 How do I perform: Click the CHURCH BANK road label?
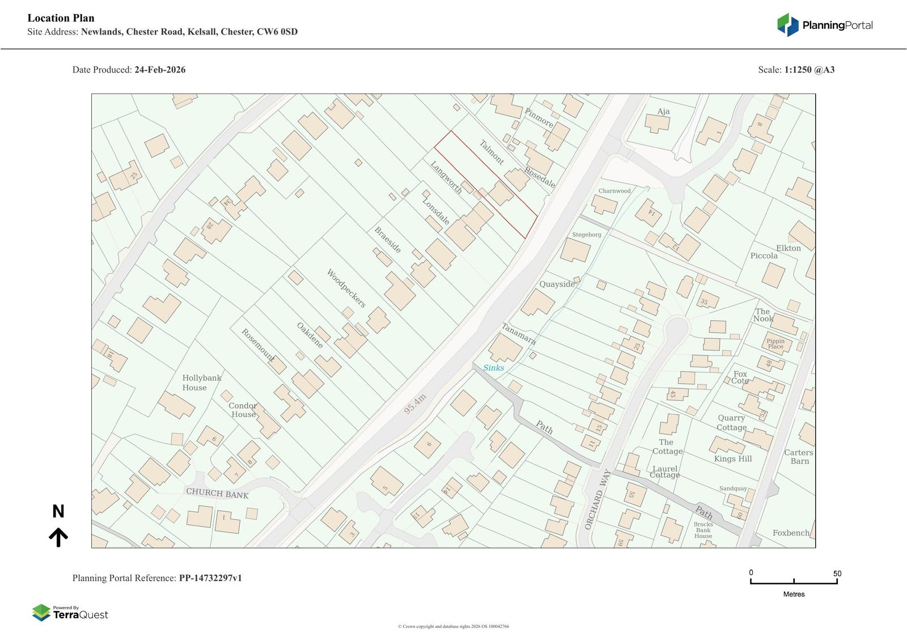pyautogui.click(x=217, y=493)
